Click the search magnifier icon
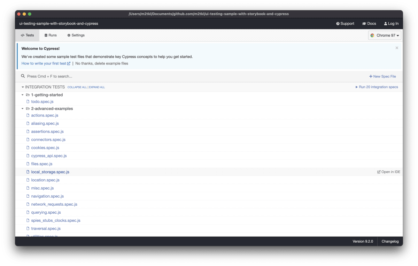The width and height of the screenshot is (418, 266). [x=23, y=76]
